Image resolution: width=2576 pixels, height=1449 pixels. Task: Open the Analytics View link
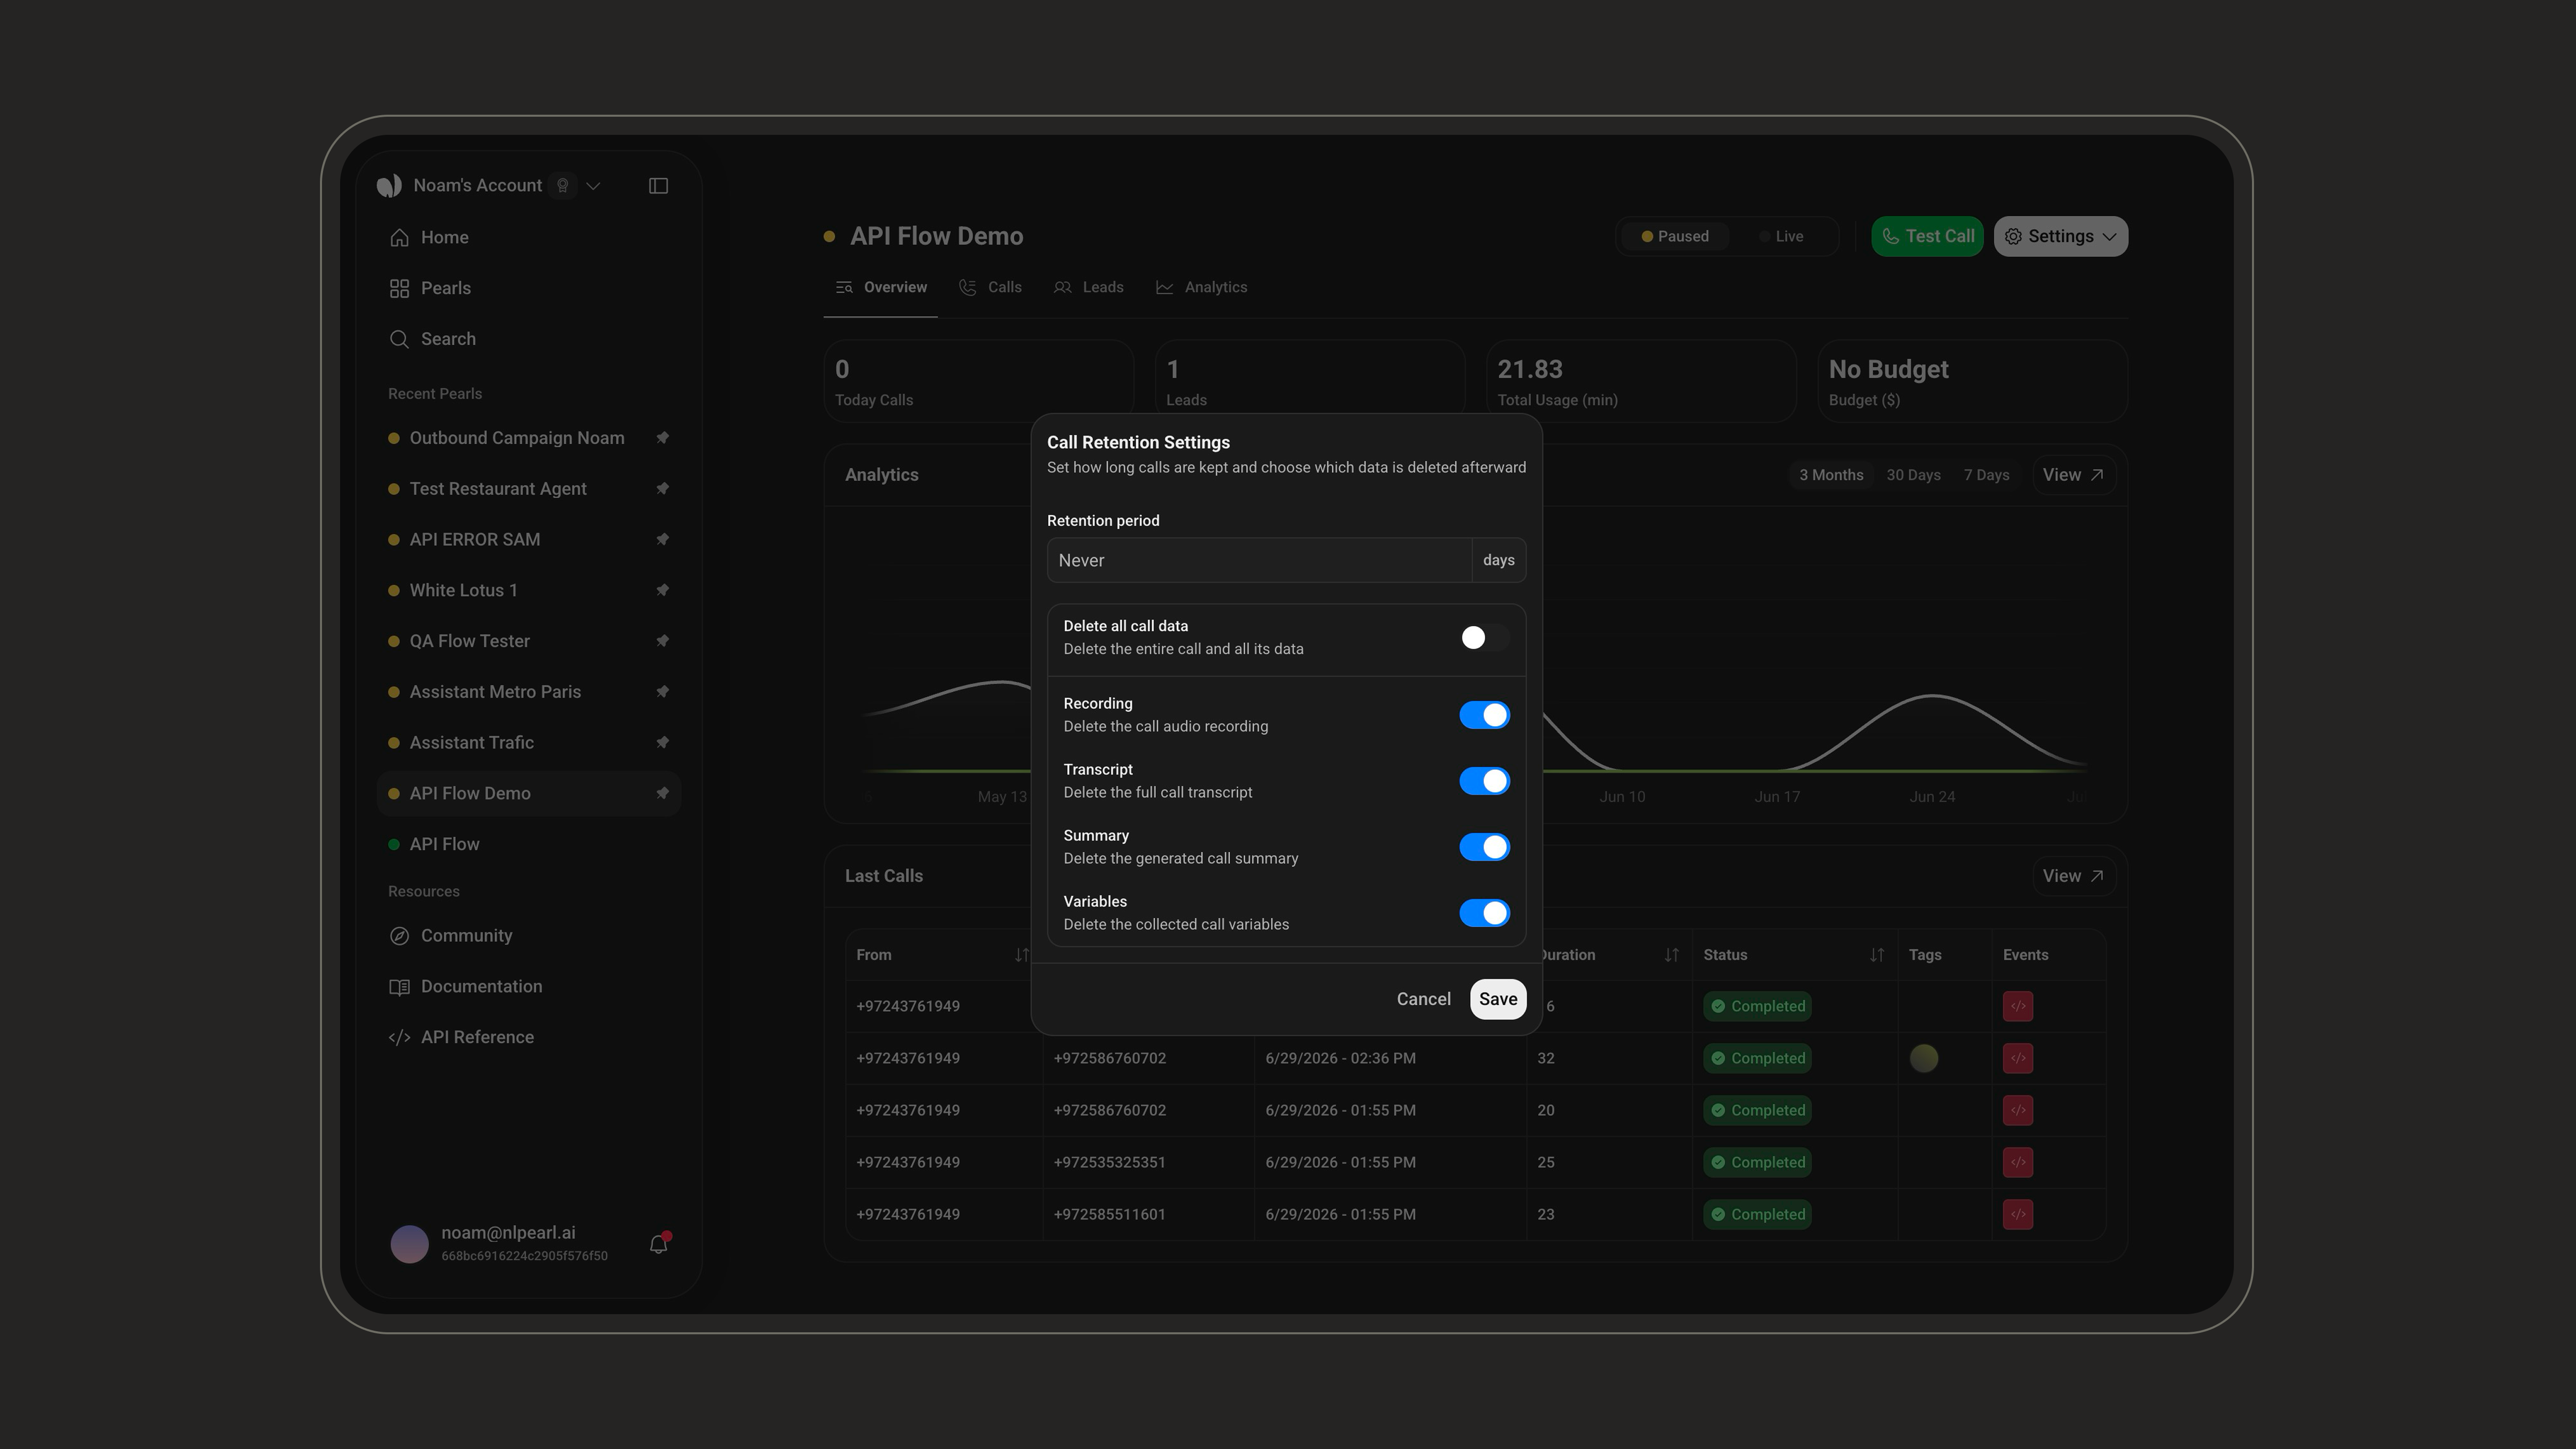[x=2073, y=475]
